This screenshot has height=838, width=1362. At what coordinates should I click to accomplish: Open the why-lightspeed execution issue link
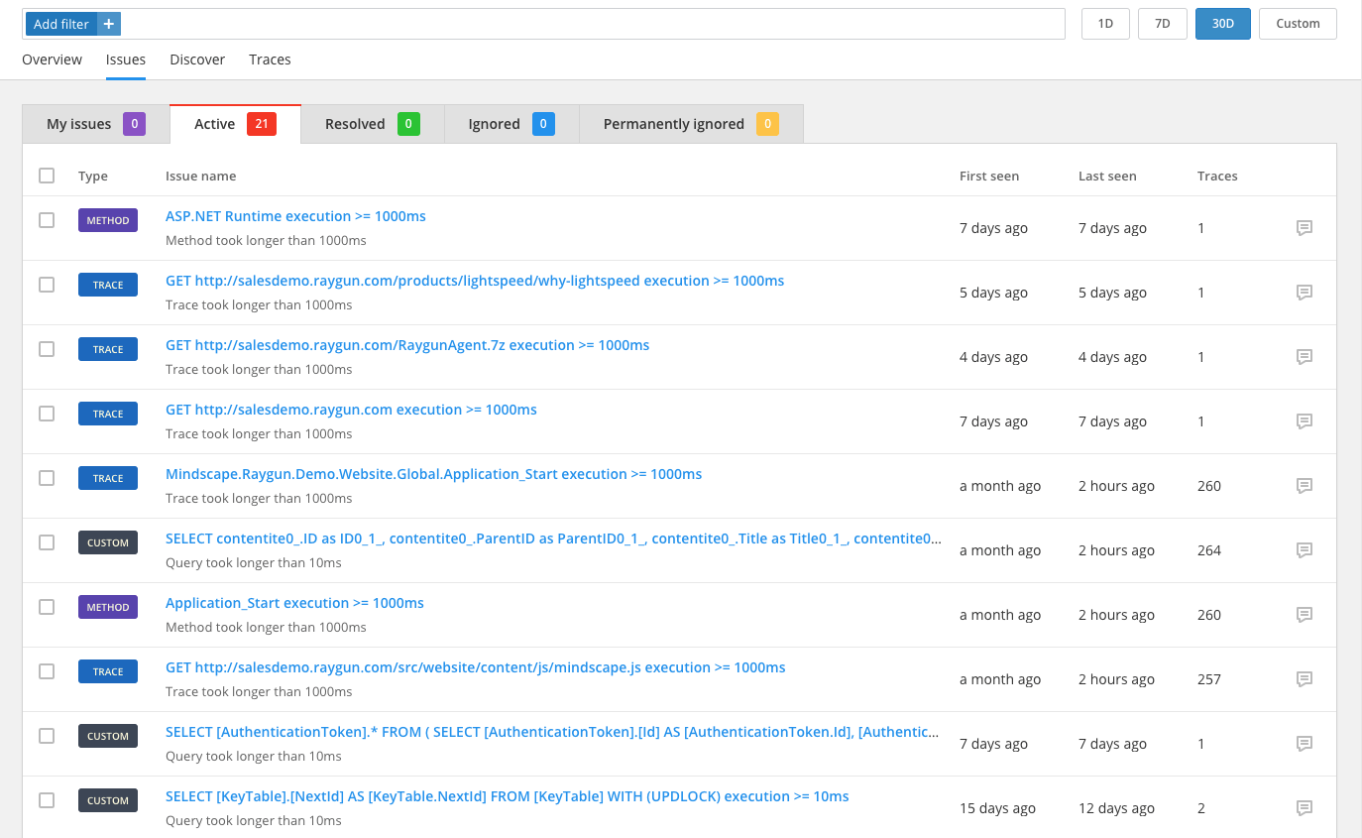[475, 281]
